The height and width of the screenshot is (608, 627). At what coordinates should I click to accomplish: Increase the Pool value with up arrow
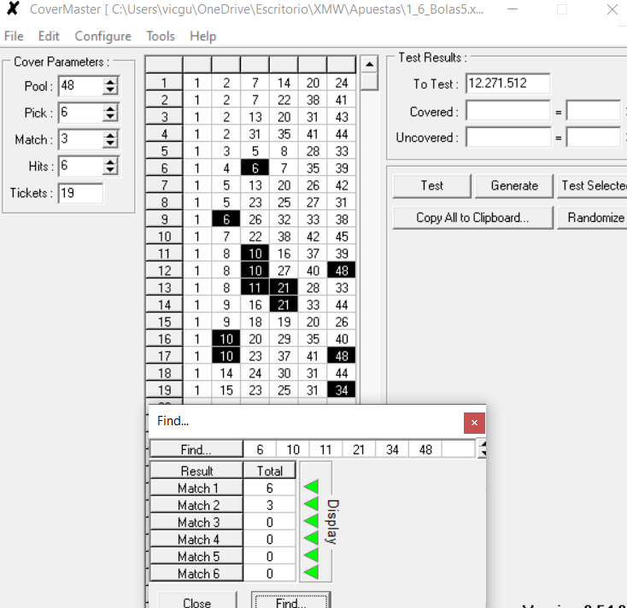(110, 81)
